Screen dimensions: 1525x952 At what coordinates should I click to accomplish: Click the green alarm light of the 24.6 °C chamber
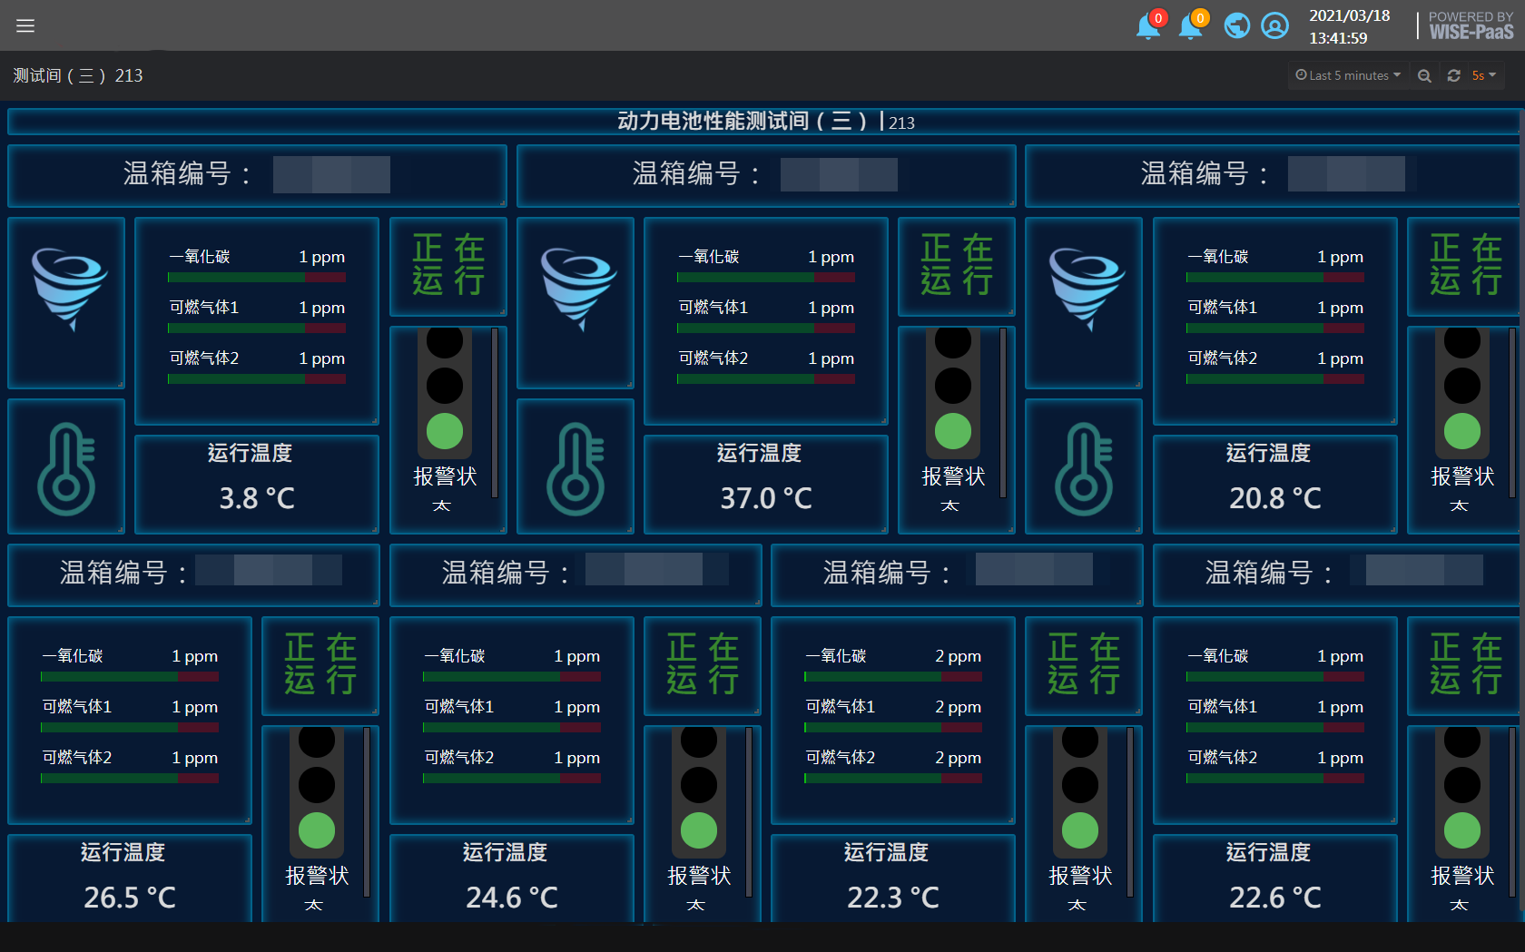(699, 830)
